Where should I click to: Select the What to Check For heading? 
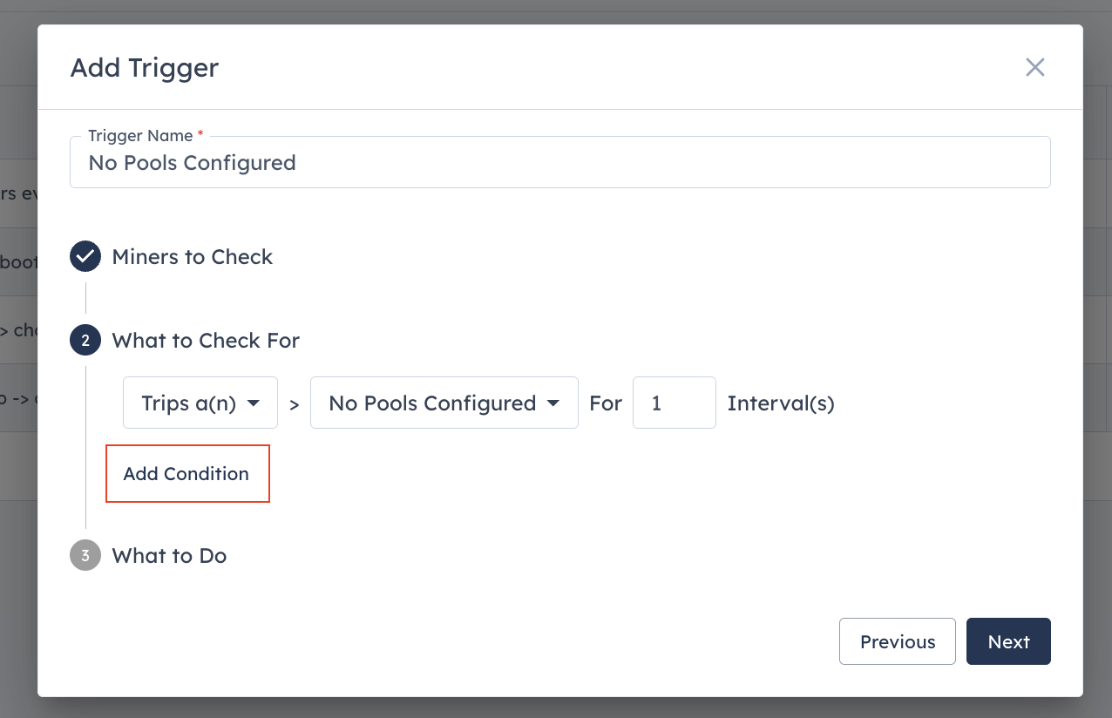[206, 341]
